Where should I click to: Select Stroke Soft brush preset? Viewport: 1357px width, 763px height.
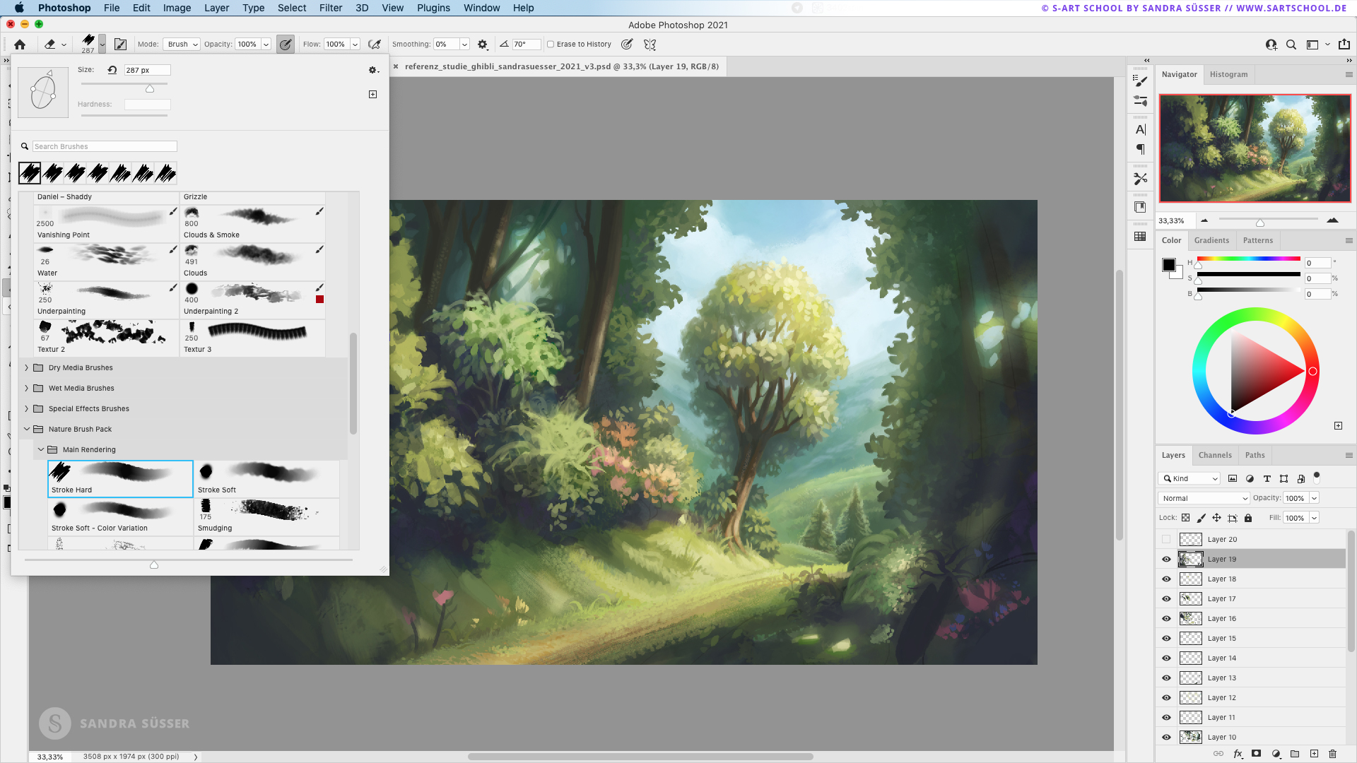point(267,479)
